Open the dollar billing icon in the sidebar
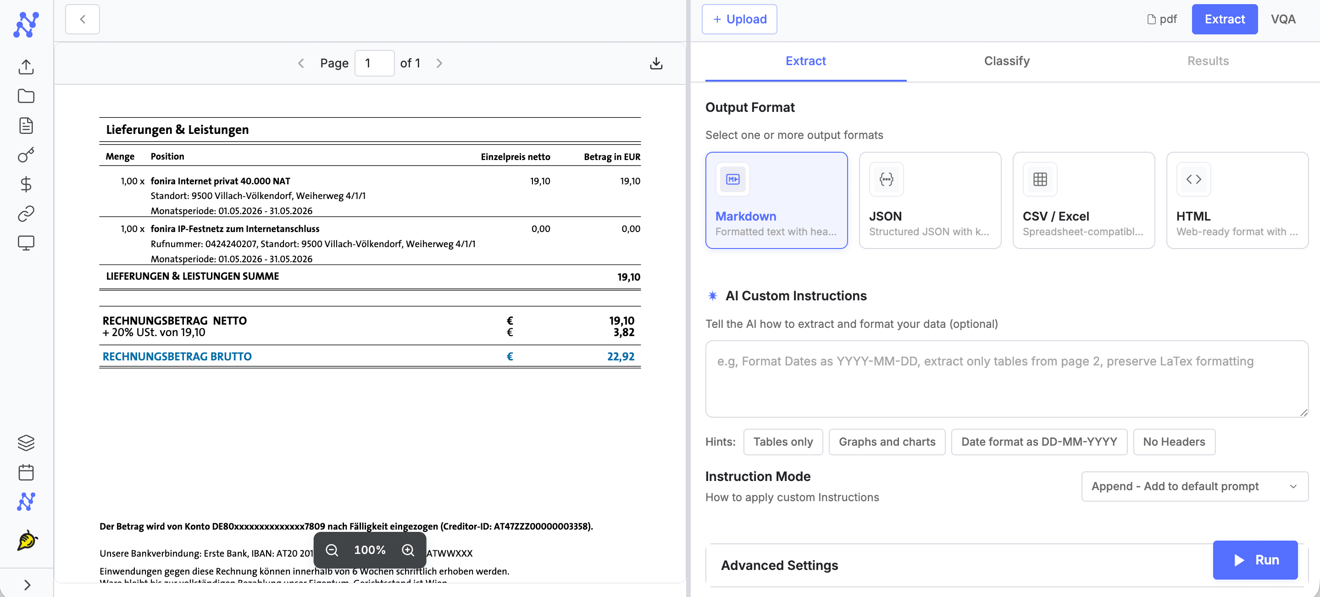This screenshot has width=1320, height=597. (x=26, y=184)
